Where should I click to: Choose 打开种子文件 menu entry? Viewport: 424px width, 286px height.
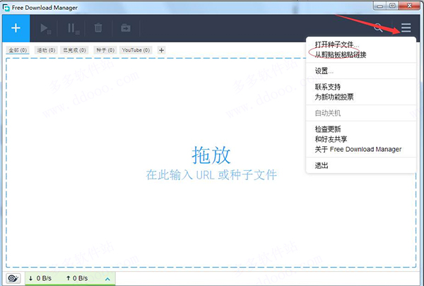coord(360,44)
